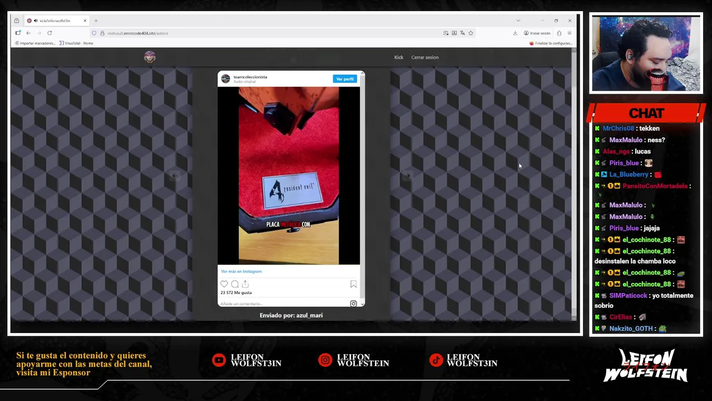Viewport: 712px width, 401px height.
Task: Click the embed scroll down arrow
Action: (x=363, y=304)
